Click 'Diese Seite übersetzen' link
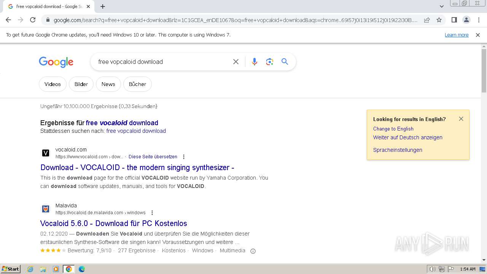 [153, 157]
